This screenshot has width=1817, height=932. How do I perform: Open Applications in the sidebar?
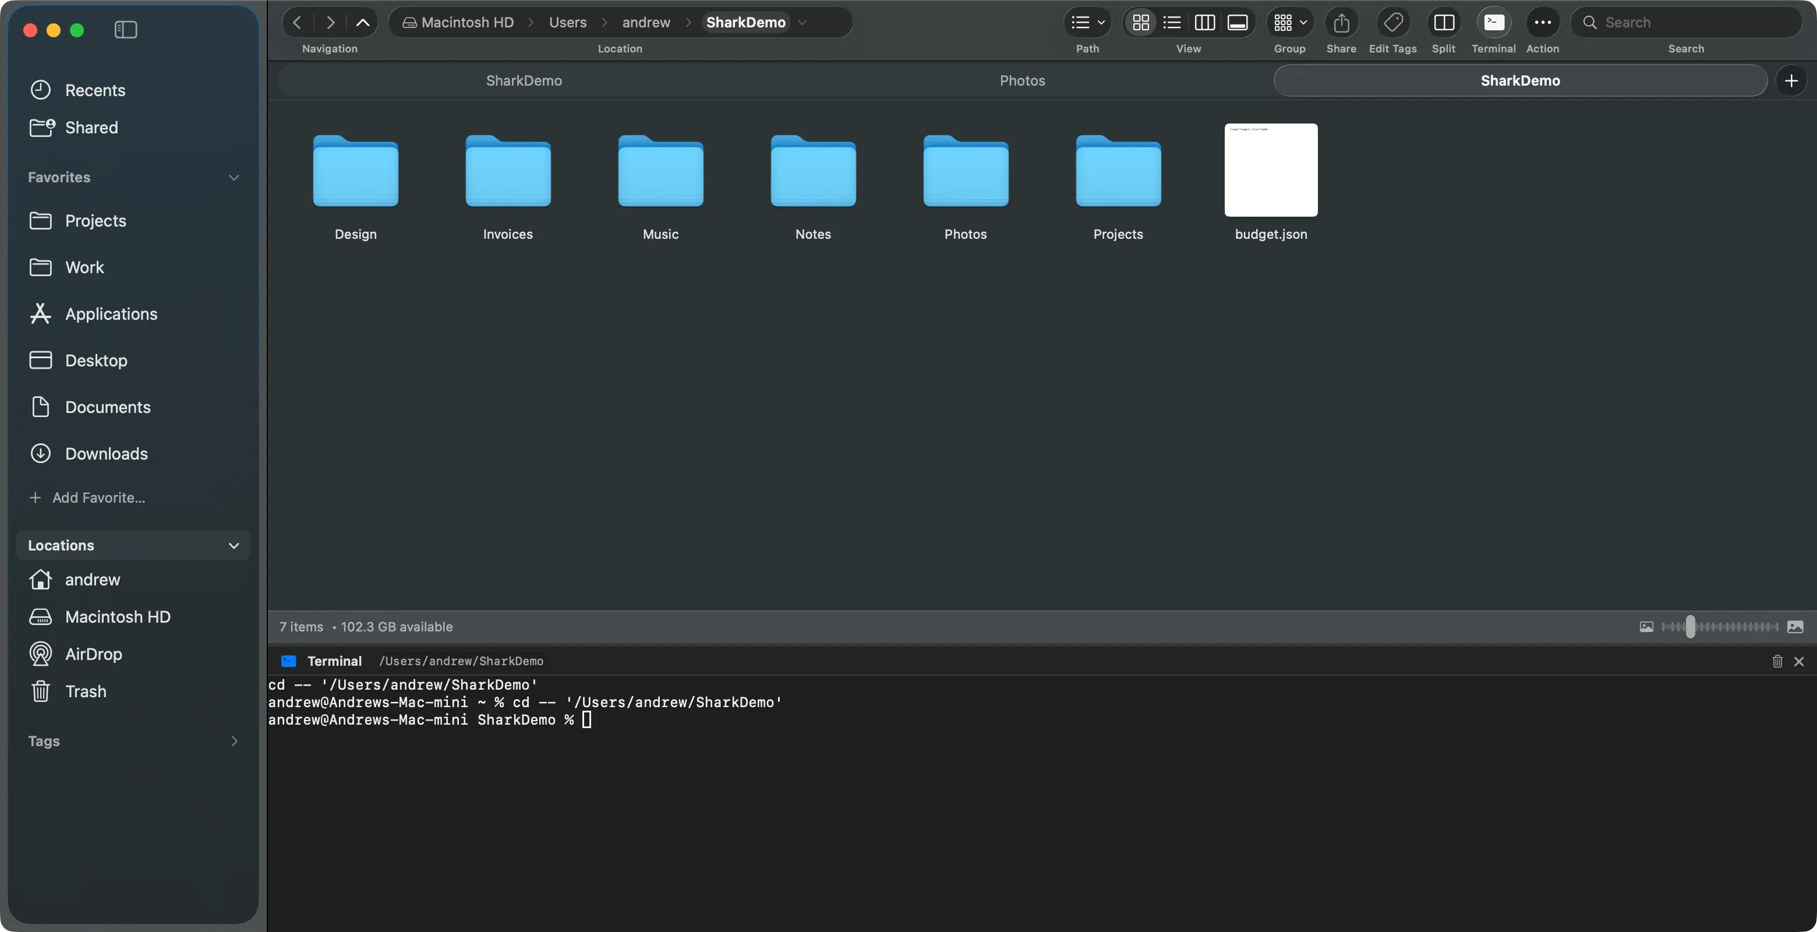click(x=133, y=314)
